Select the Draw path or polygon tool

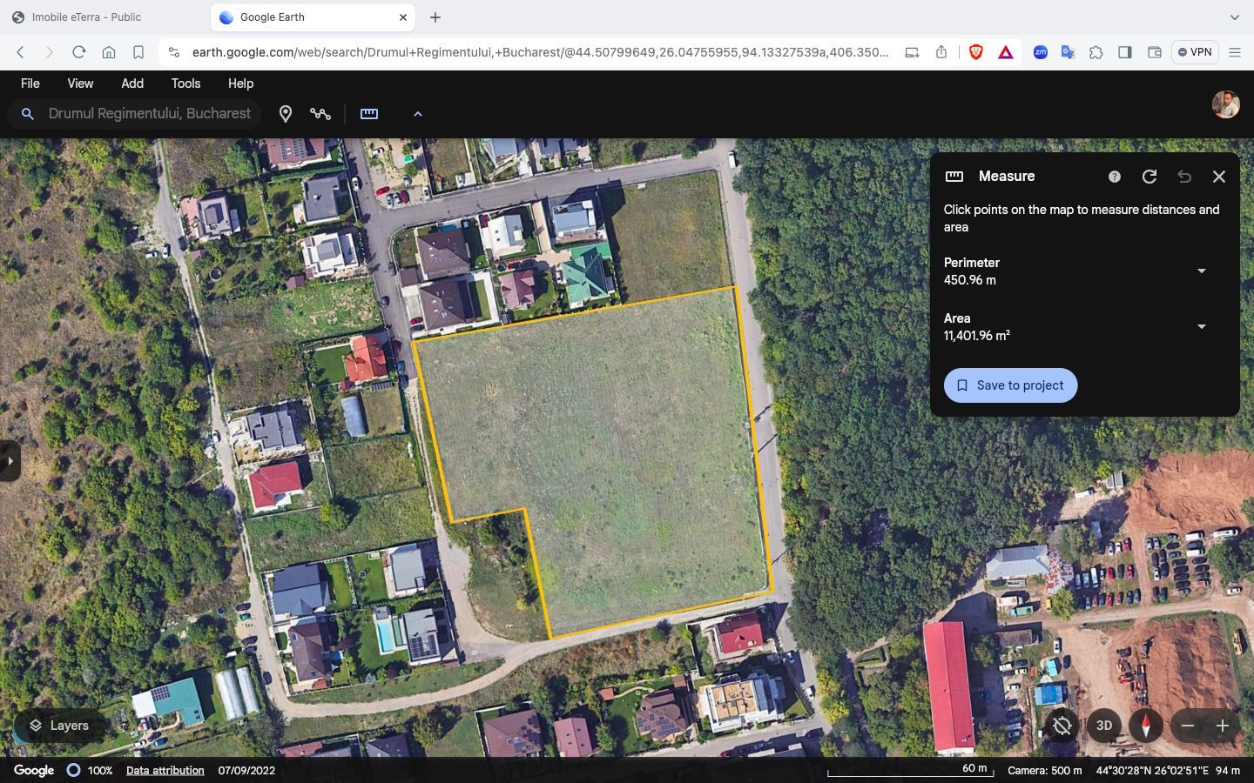tap(320, 114)
